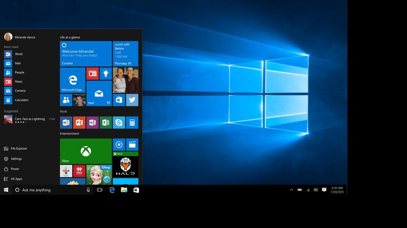The height and width of the screenshot is (228, 407).
Task: Open People from the Most Used list
Action: tap(30, 72)
